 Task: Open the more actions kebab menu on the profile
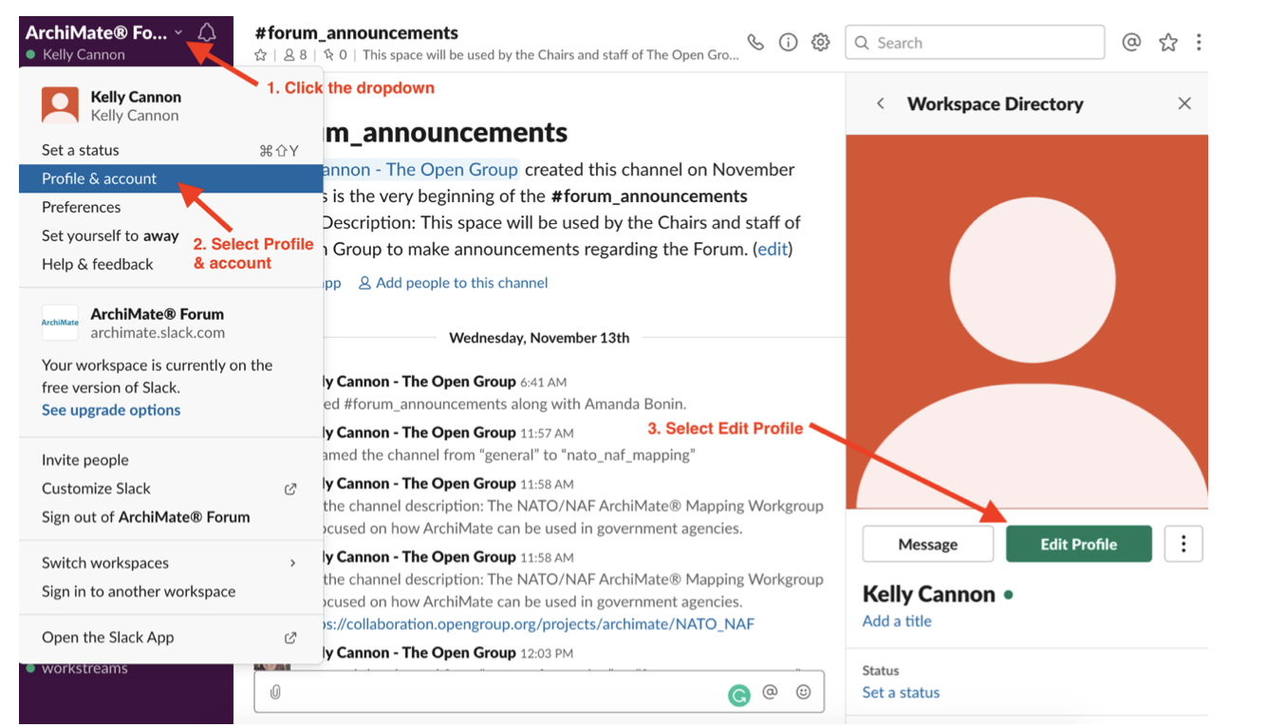(1184, 543)
